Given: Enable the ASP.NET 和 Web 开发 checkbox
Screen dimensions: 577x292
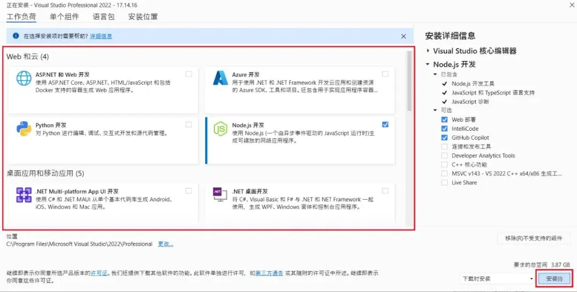Looking at the screenshot, I should pyautogui.click(x=189, y=74).
